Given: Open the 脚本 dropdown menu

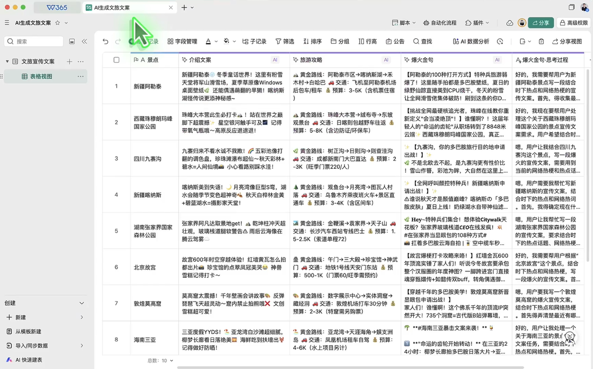Looking at the screenshot, I should [404, 23].
